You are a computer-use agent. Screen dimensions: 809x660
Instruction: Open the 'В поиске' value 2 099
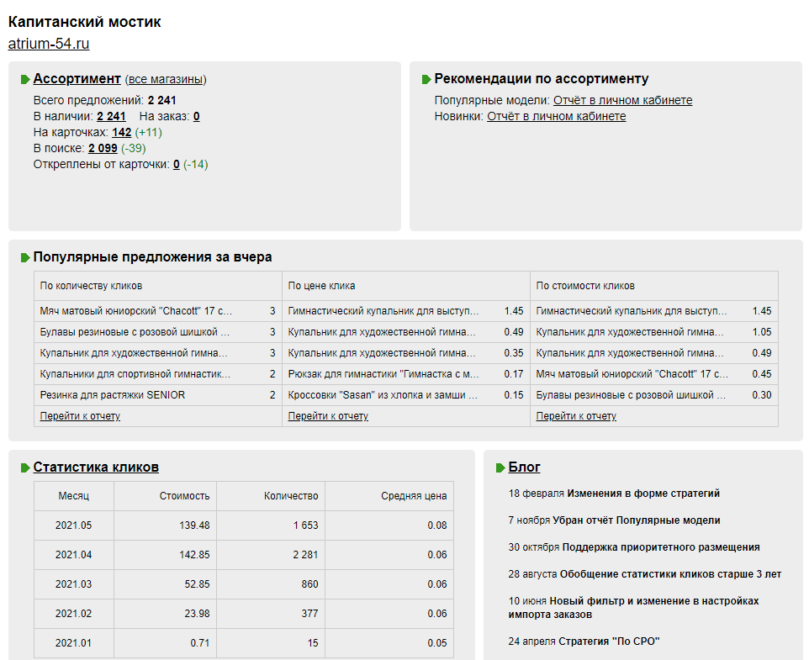[103, 149]
